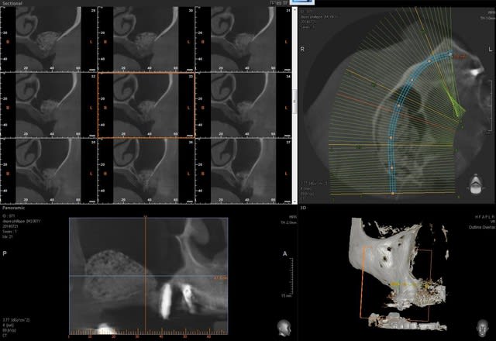Click the Panoramic panel title

tap(13, 208)
